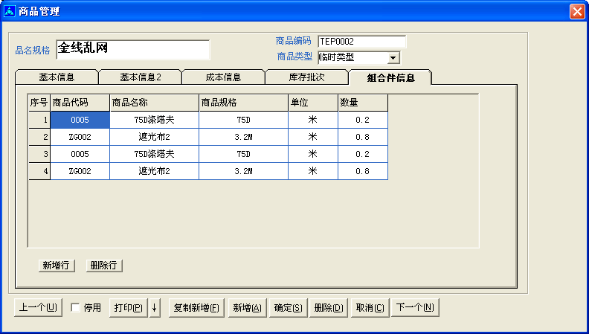Close the 商品管理 window
The image size is (589, 334).
[x=577, y=11]
